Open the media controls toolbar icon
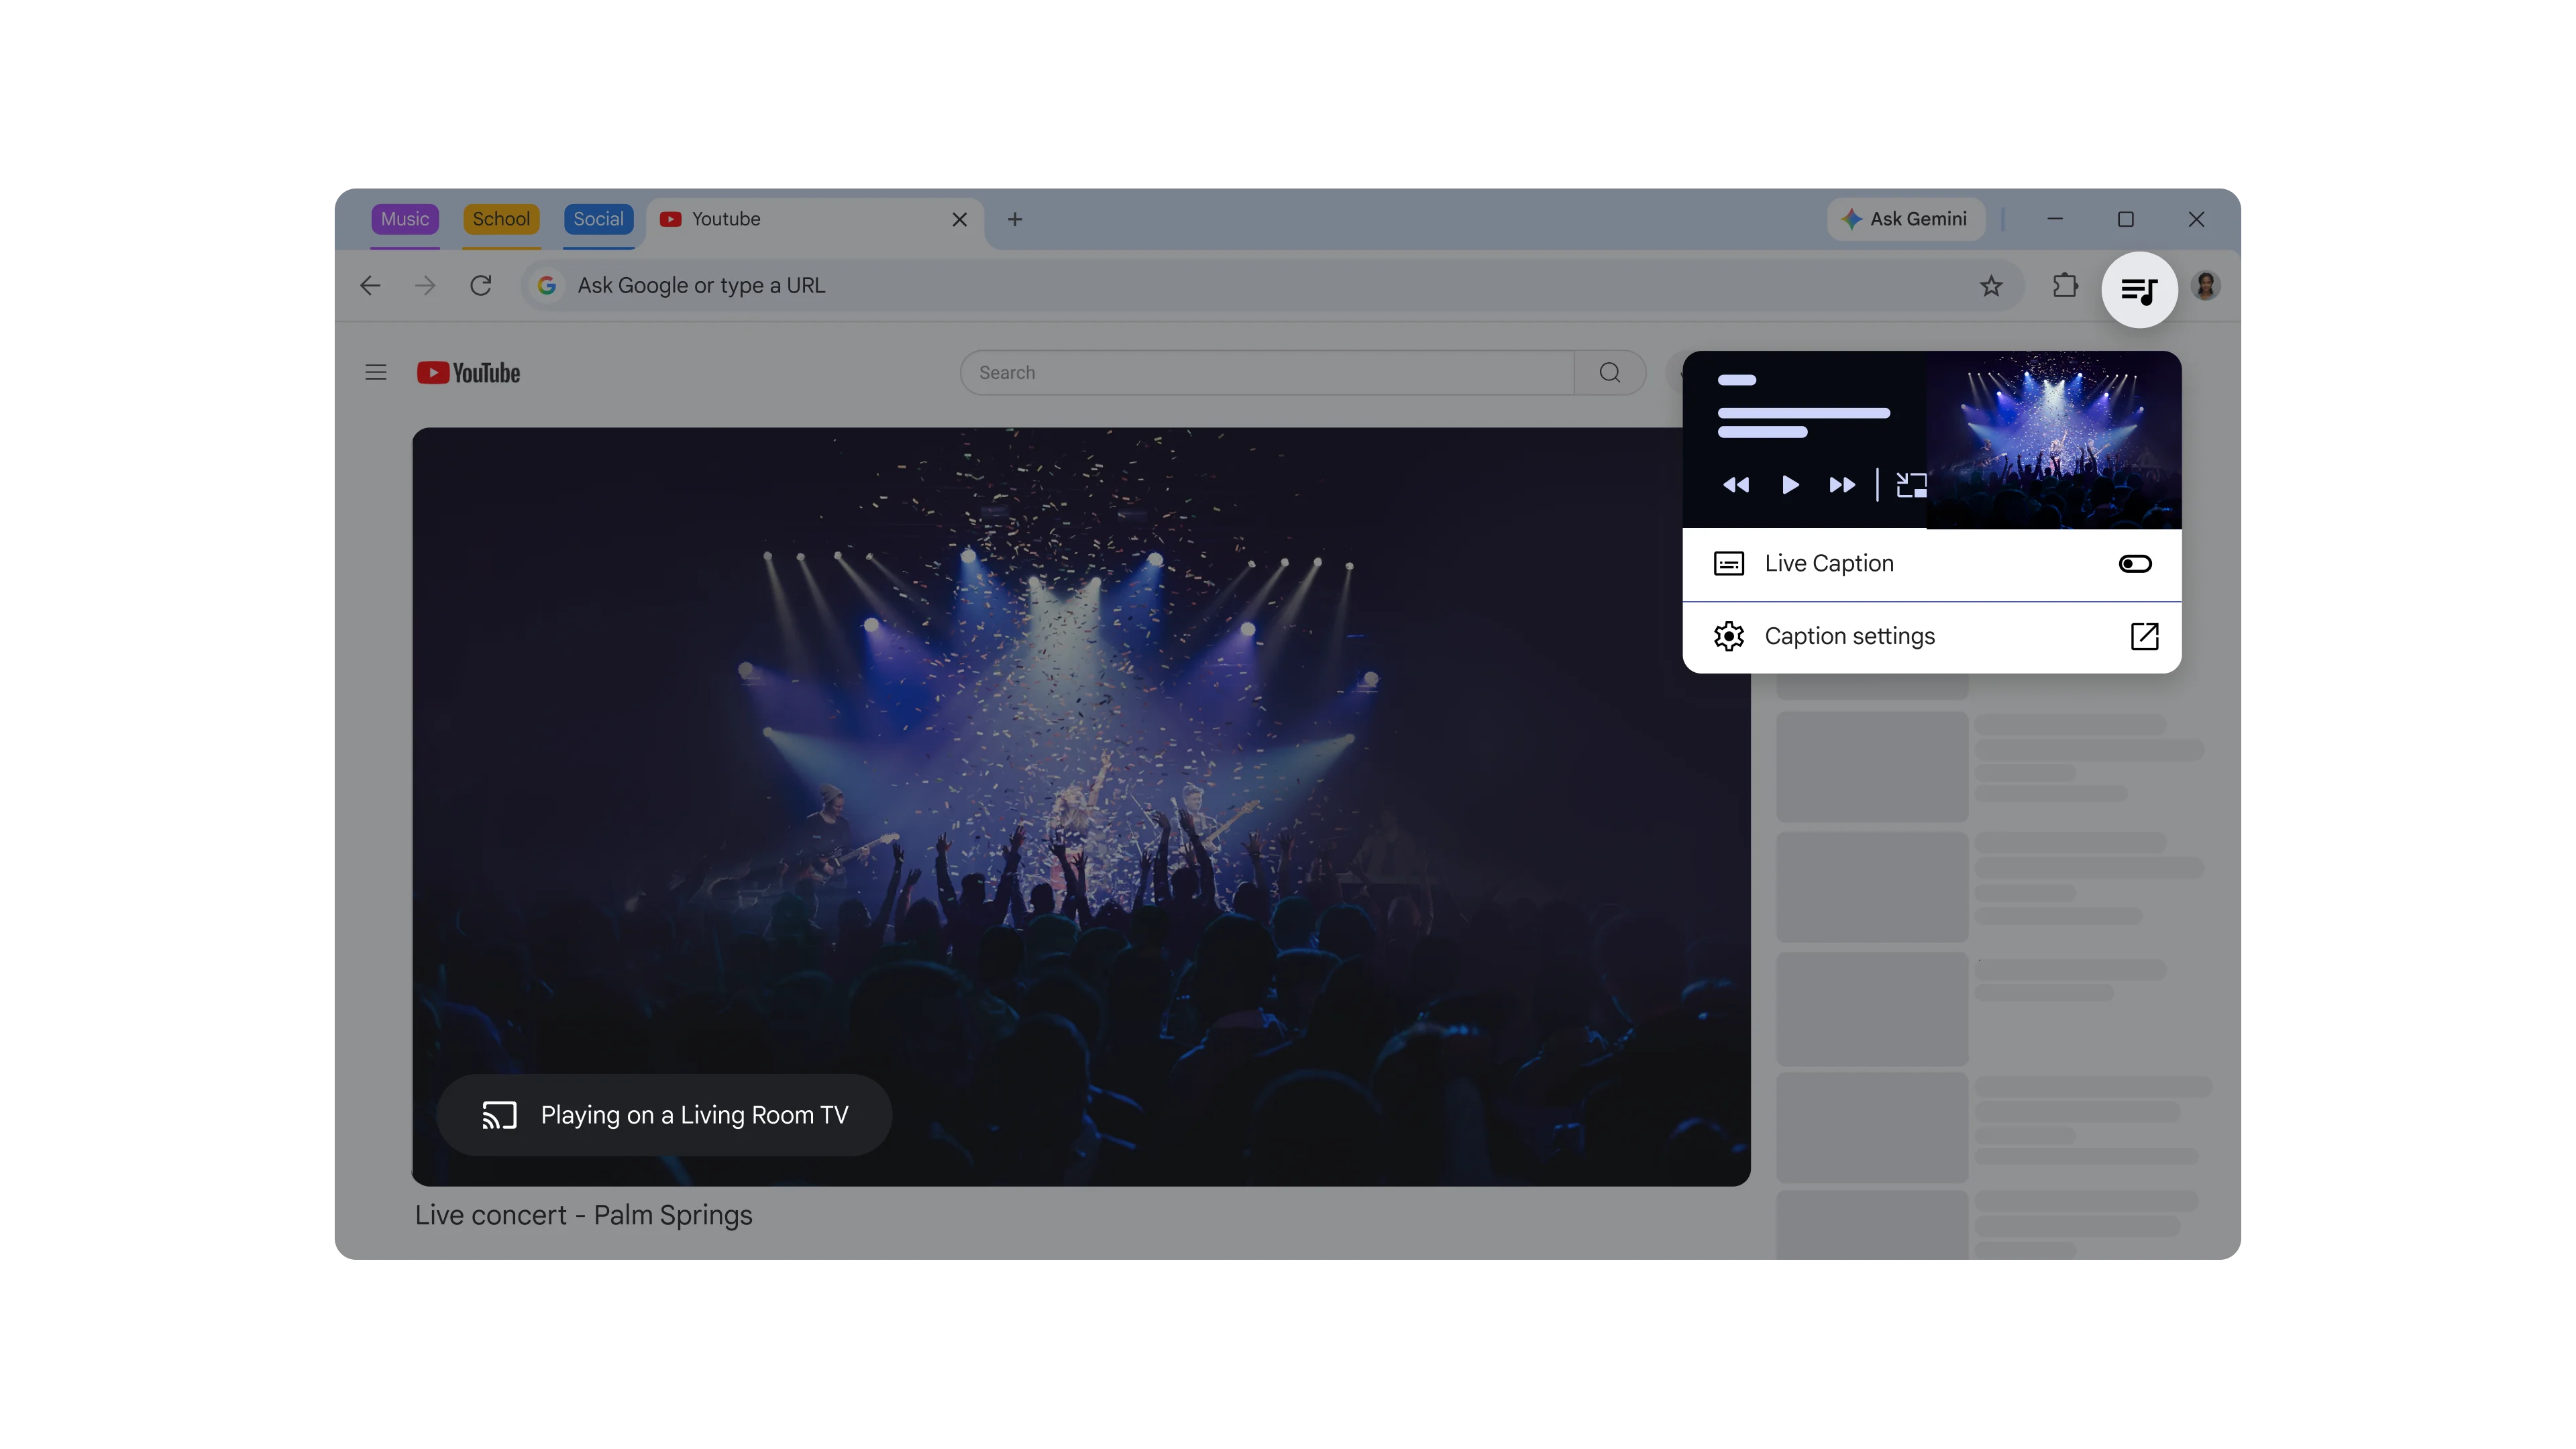 (2139, 290)
